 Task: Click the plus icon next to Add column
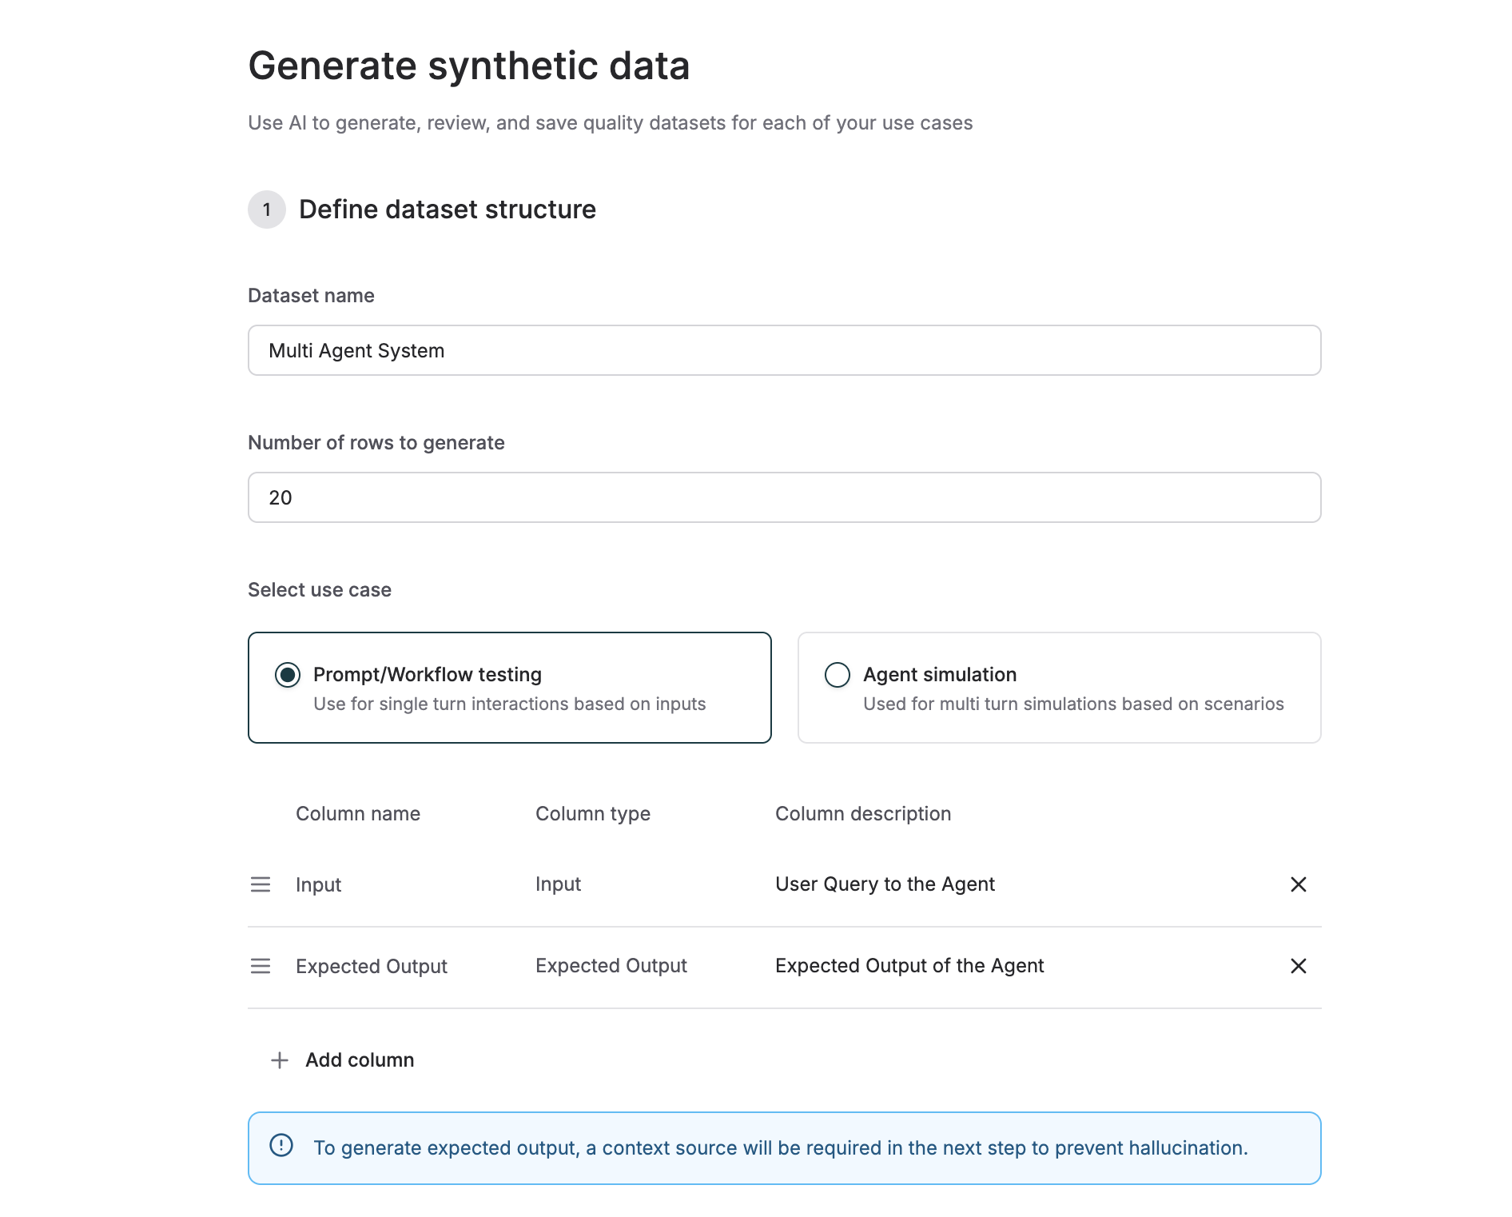(279, 1059)
